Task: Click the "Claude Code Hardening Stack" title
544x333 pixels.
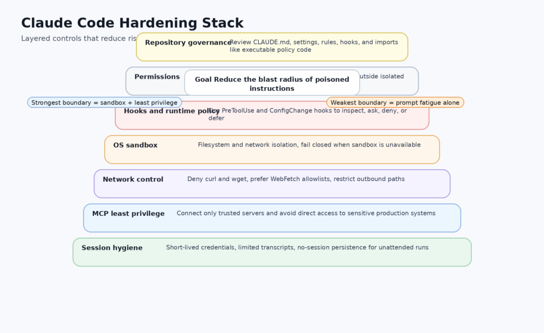Action: pyautogui.click(x=132, y=23)
